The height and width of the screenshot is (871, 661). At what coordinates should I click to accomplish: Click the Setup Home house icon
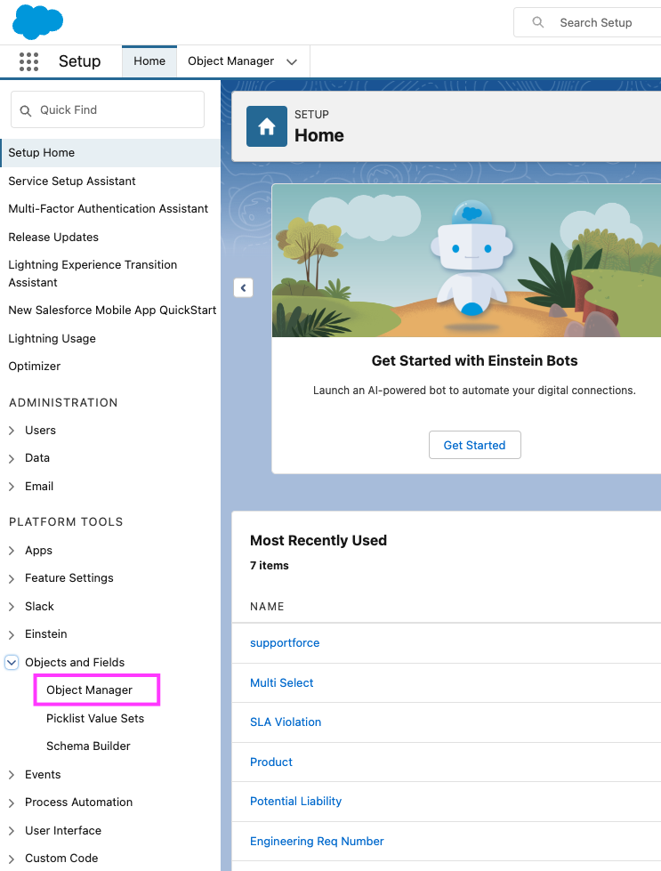(267, 126)
